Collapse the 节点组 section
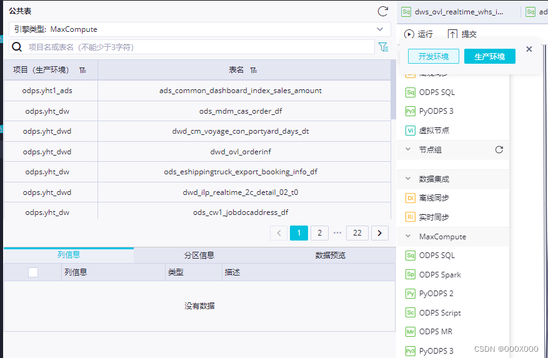Viewport: 548px width, 358px height. click(x=408, y=149)
